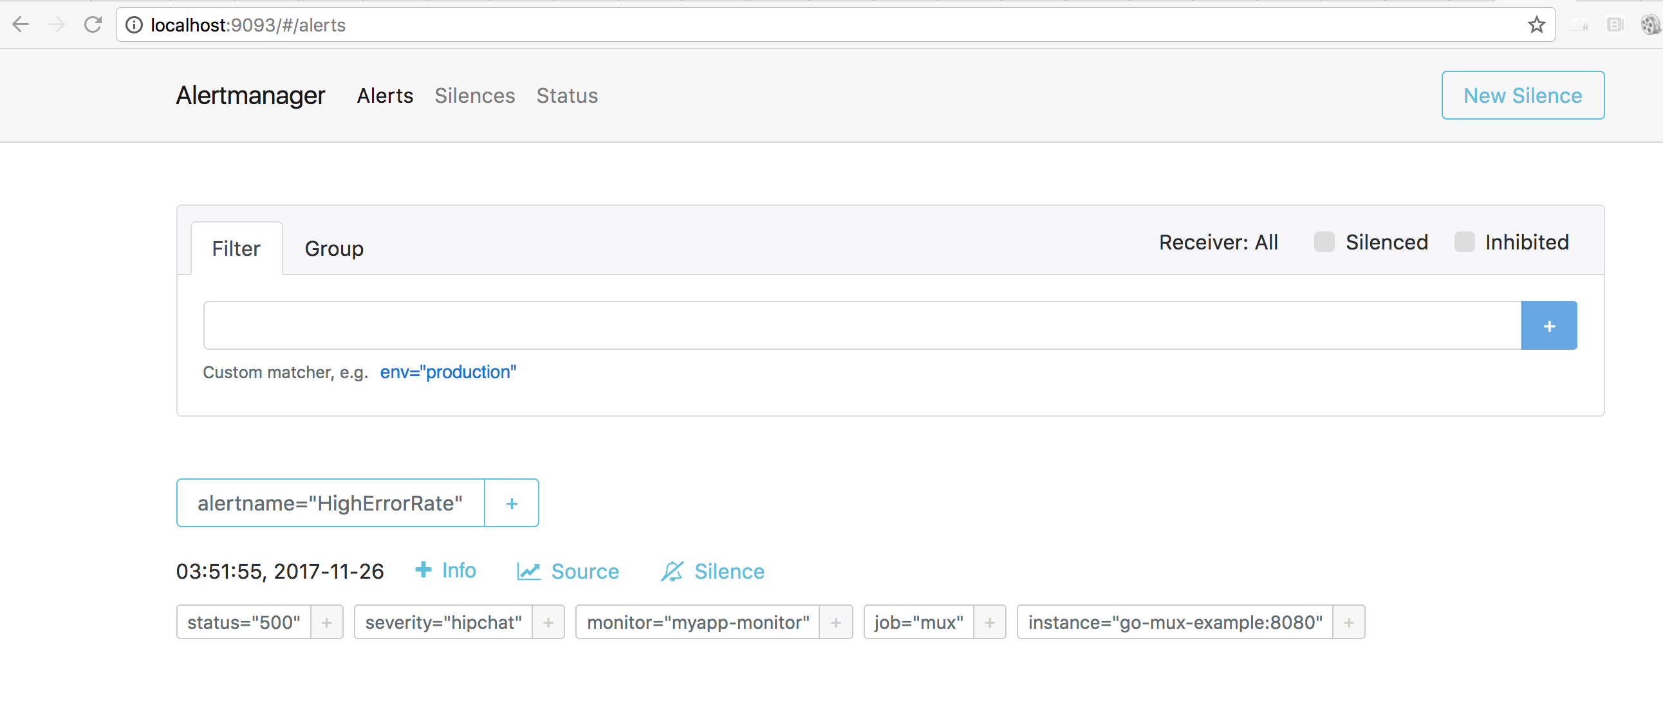Enable the Inhibited checkbox

(1464, 242)
